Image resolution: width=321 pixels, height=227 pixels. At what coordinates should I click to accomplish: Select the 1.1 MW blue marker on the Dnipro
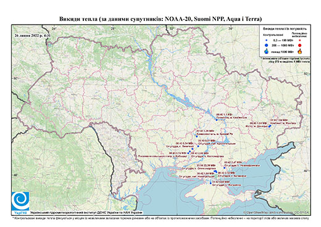click(217, 120)
